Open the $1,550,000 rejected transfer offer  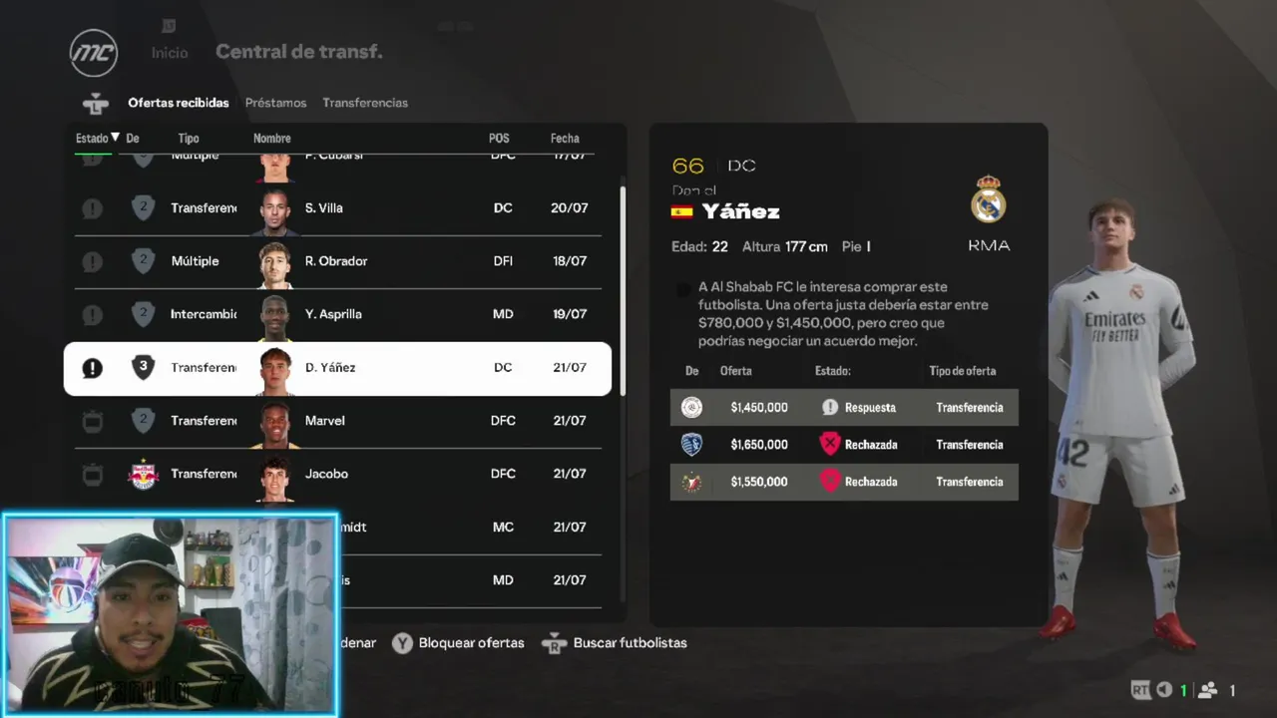(844, 482)
